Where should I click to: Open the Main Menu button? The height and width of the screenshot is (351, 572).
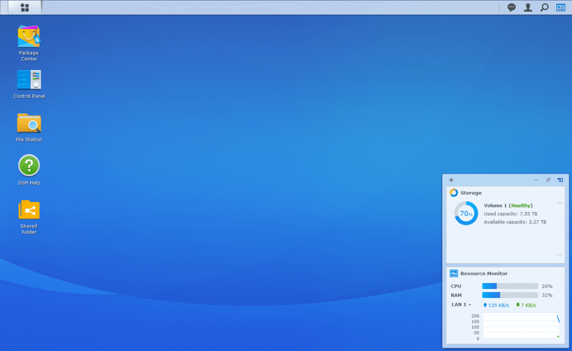tap(24, 7)
